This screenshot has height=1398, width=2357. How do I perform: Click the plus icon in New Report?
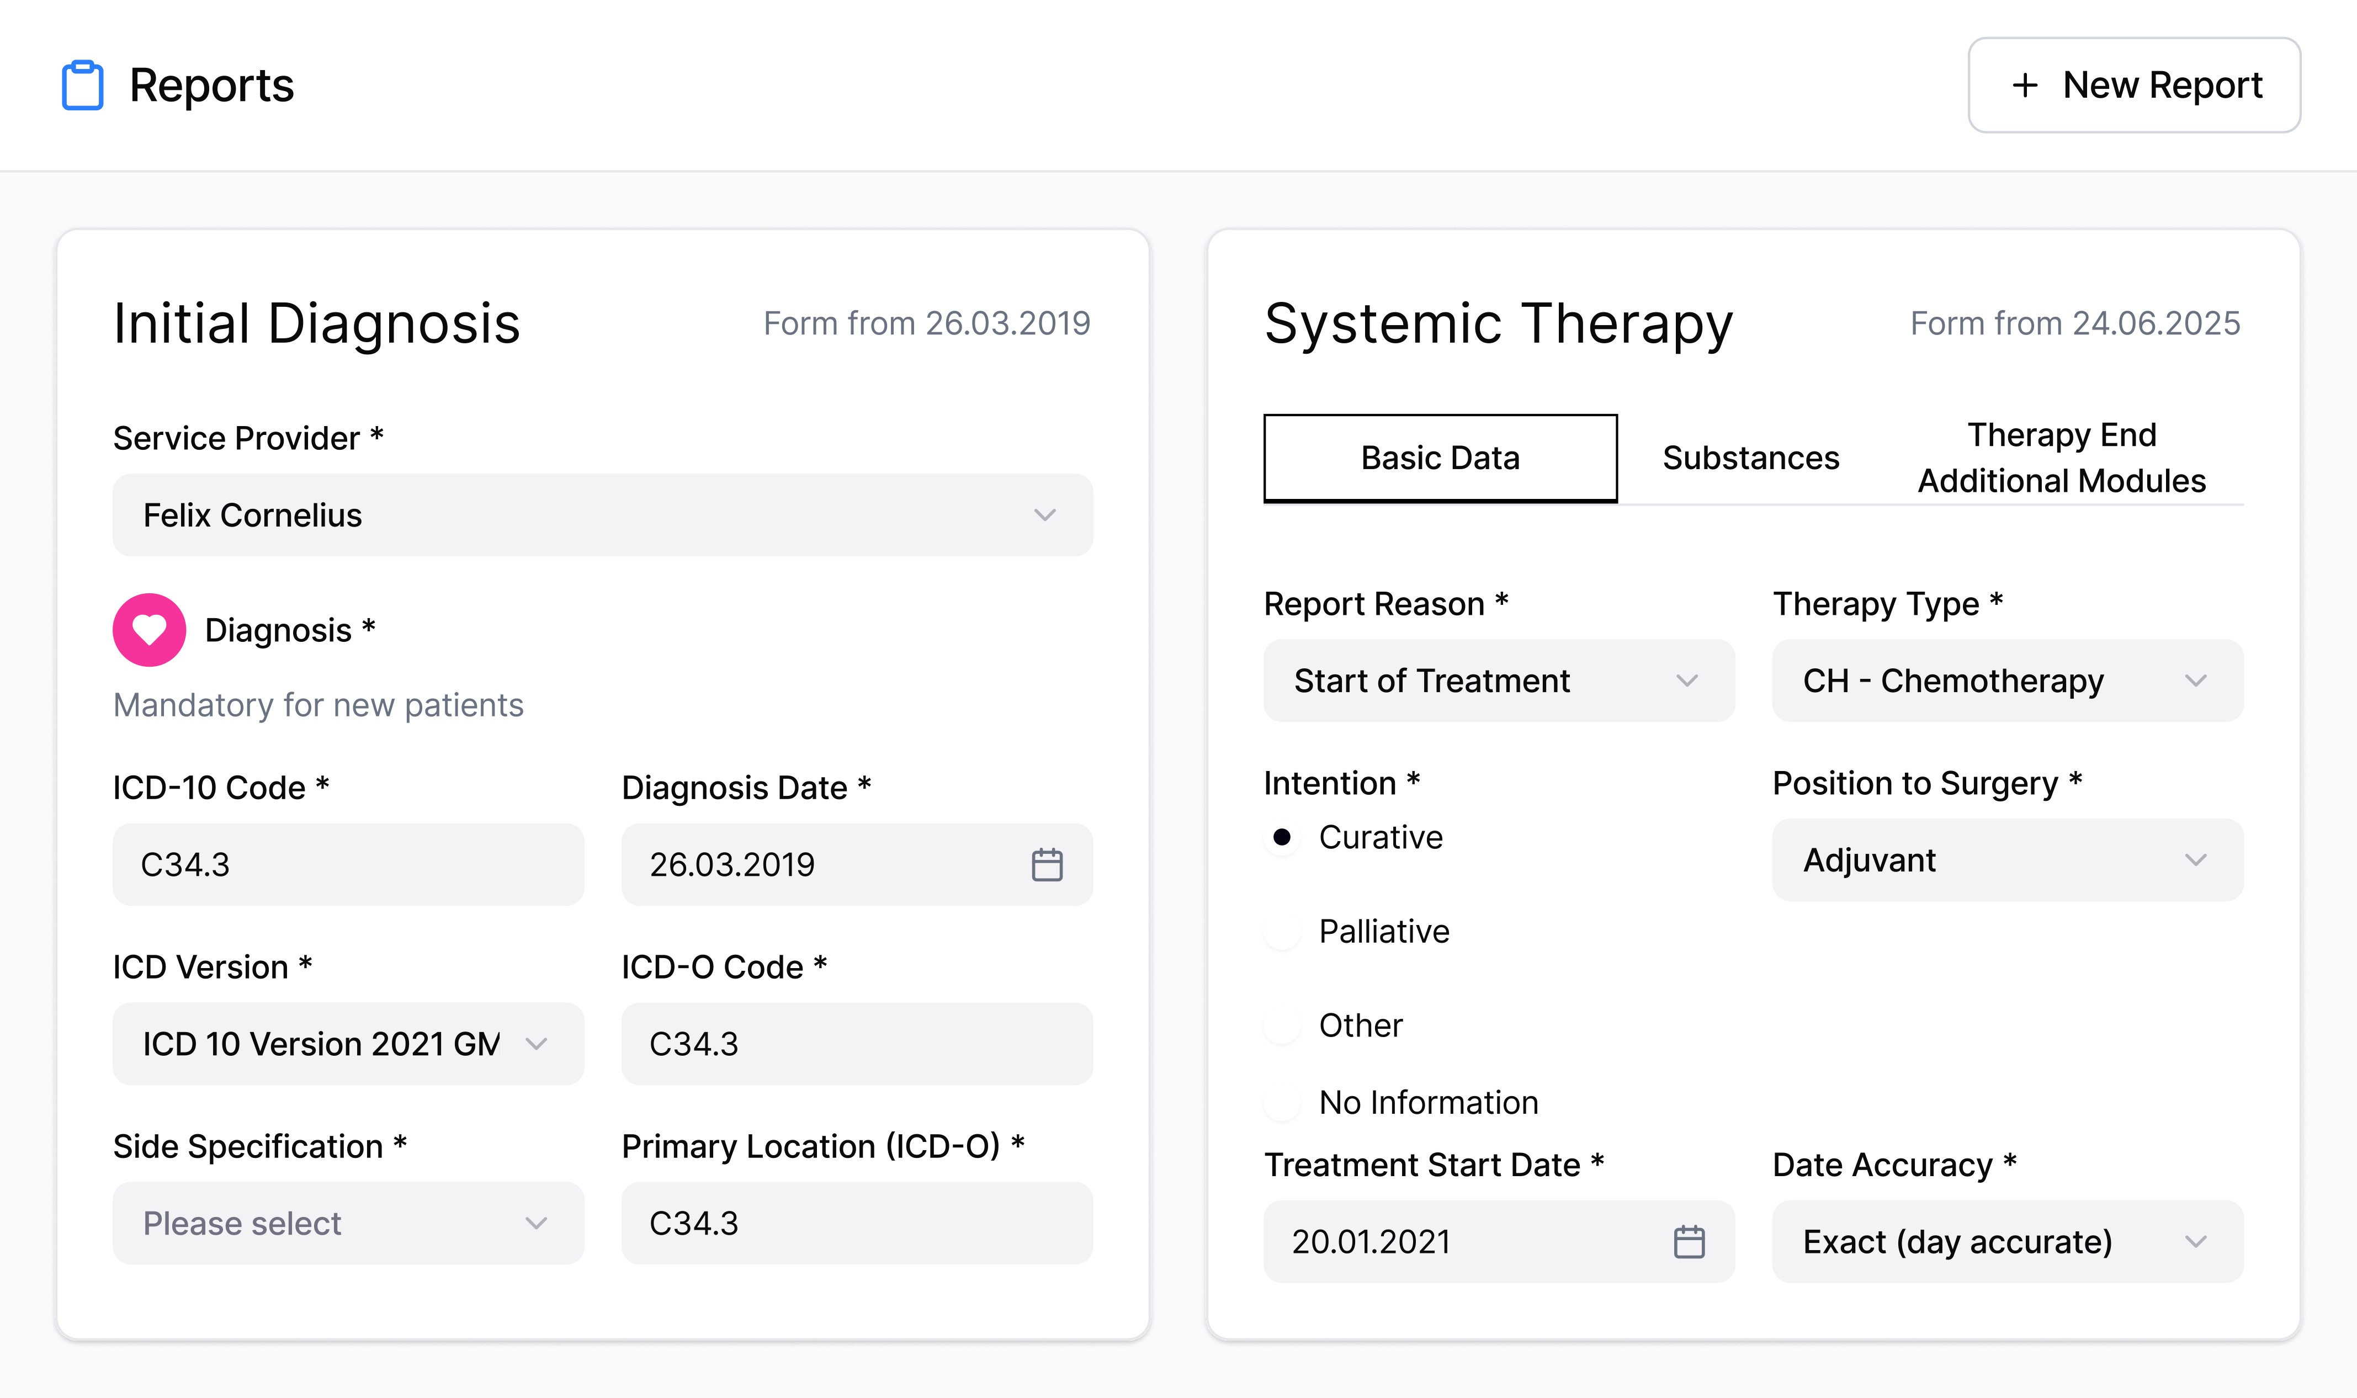[2025, 86]
